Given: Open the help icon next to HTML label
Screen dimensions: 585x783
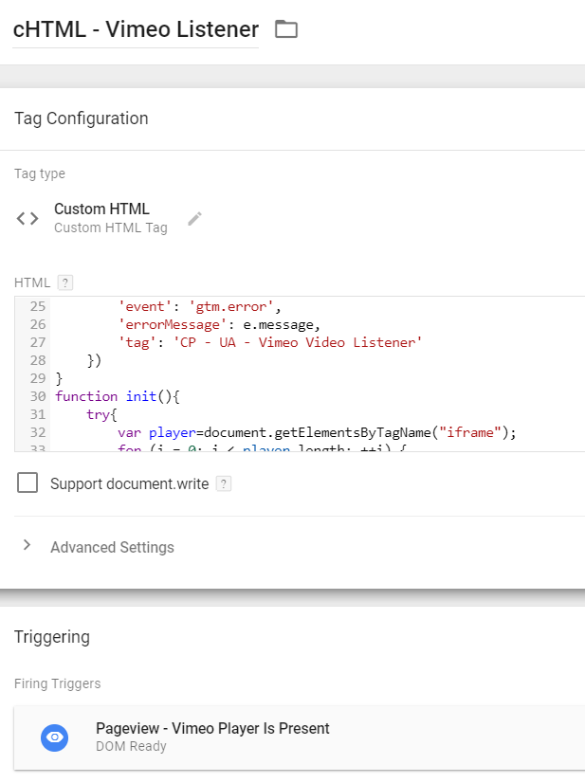Looking at the screenshot, I should [64, 282].
